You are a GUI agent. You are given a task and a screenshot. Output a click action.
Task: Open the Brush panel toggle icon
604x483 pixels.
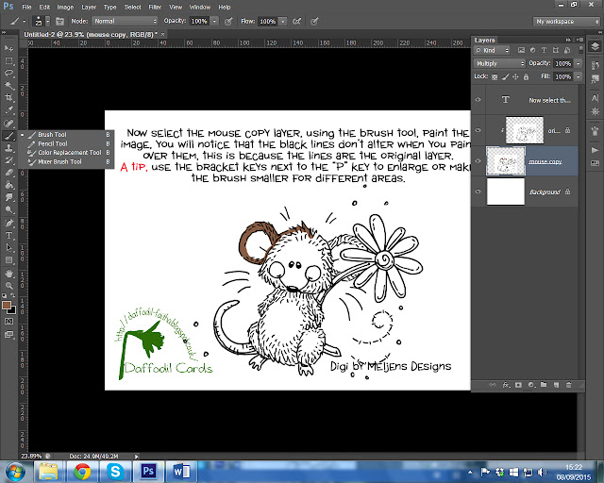point(59,21)
